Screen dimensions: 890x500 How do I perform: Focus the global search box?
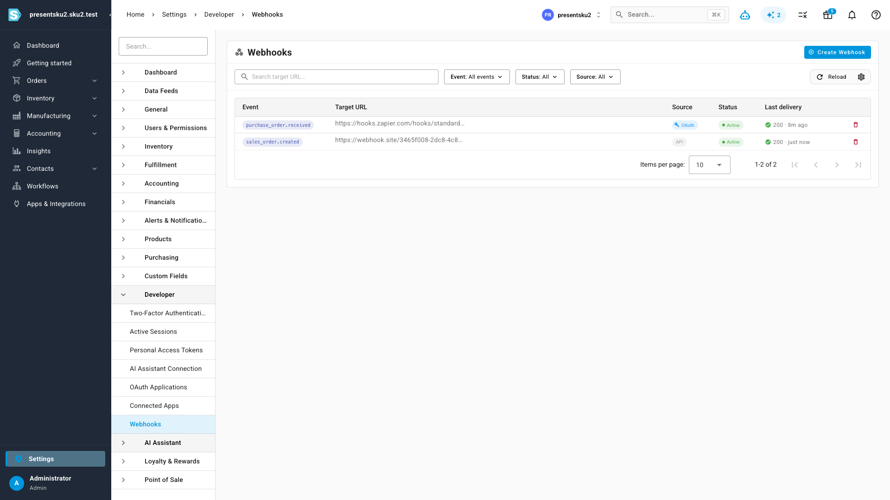click(669, 15)
